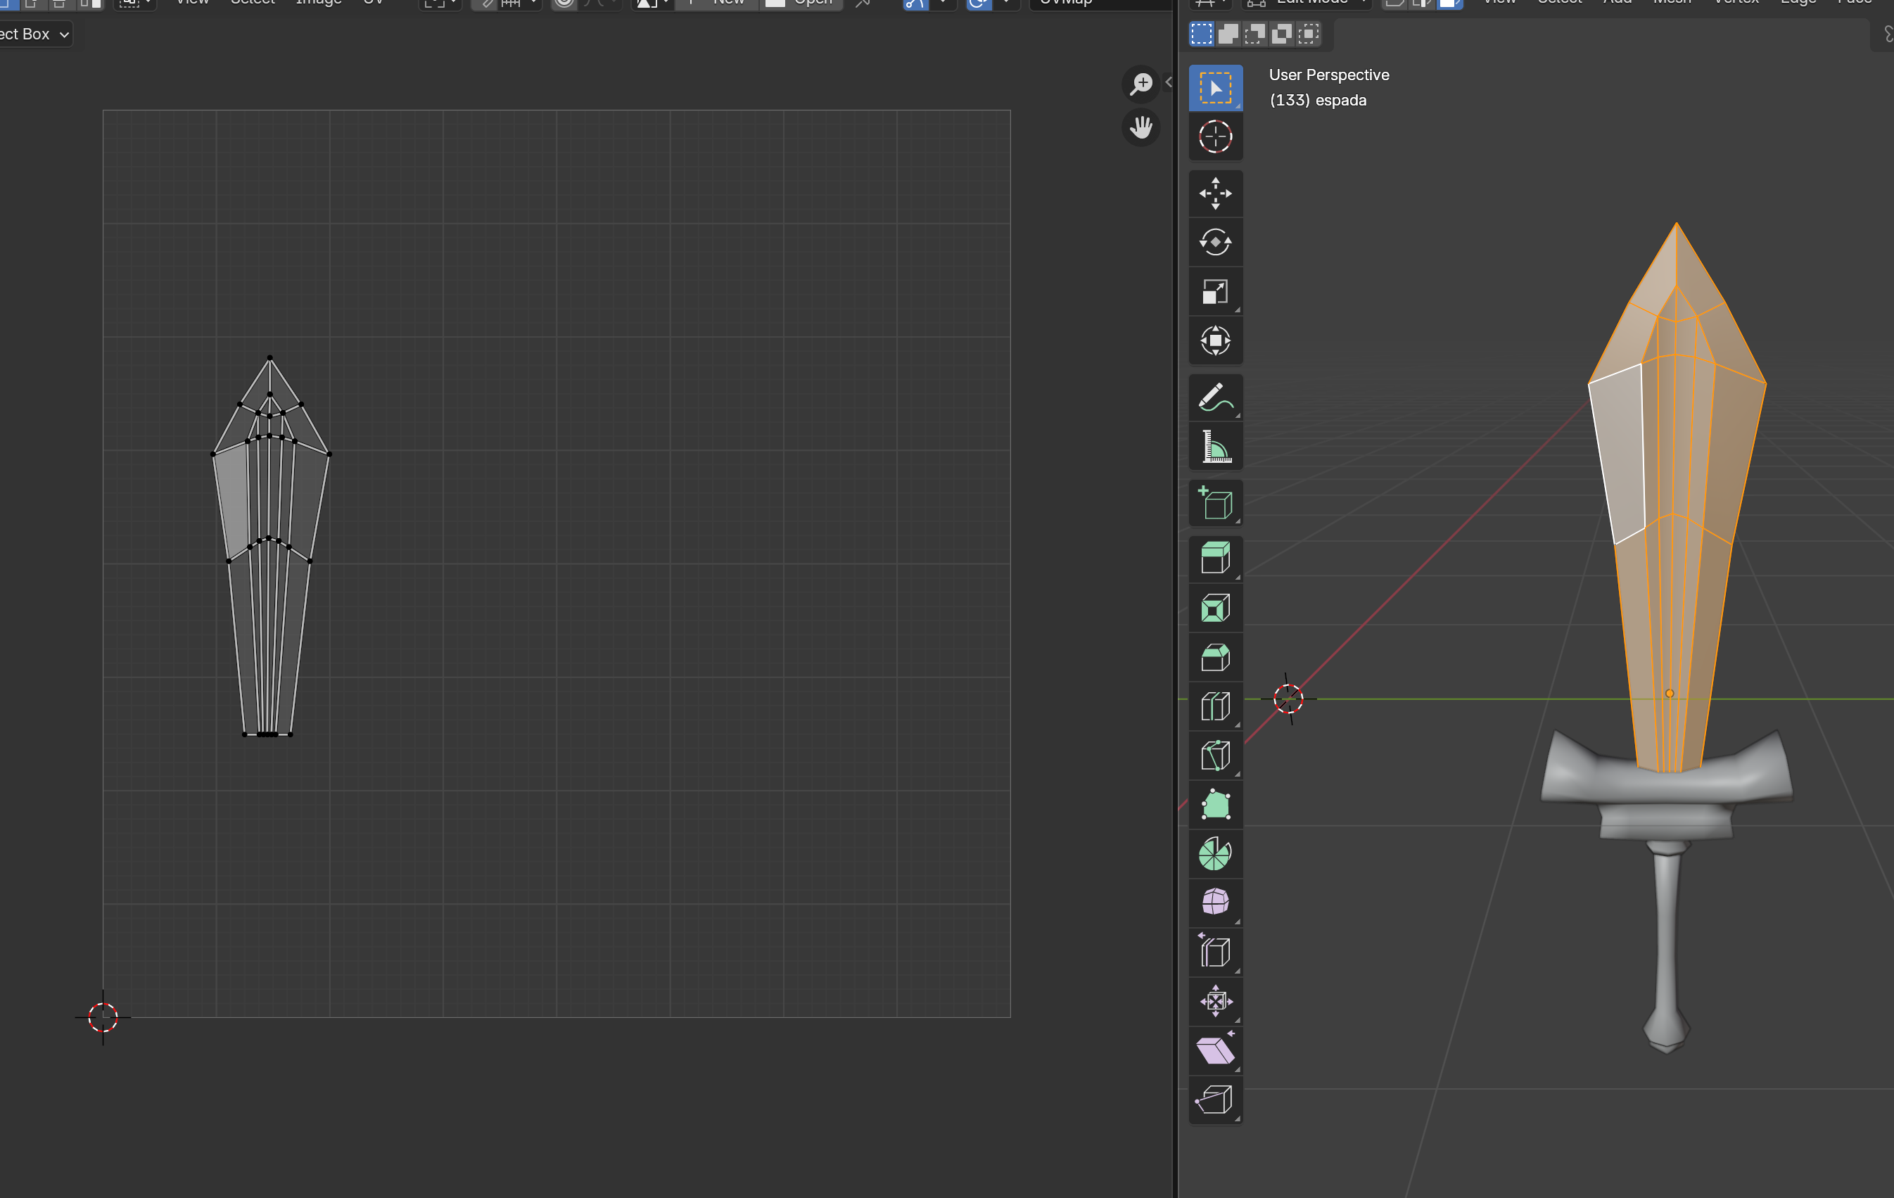Select the Annotate pencil tool
This screenshot has height=1198, width=1894.
coord(1215,397)
